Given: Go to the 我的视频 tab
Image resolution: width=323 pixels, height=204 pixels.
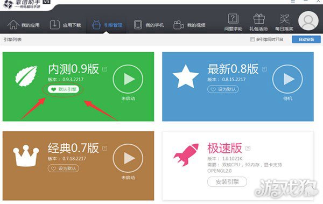Looking at the screenshot, I should (x=189, y=25).
